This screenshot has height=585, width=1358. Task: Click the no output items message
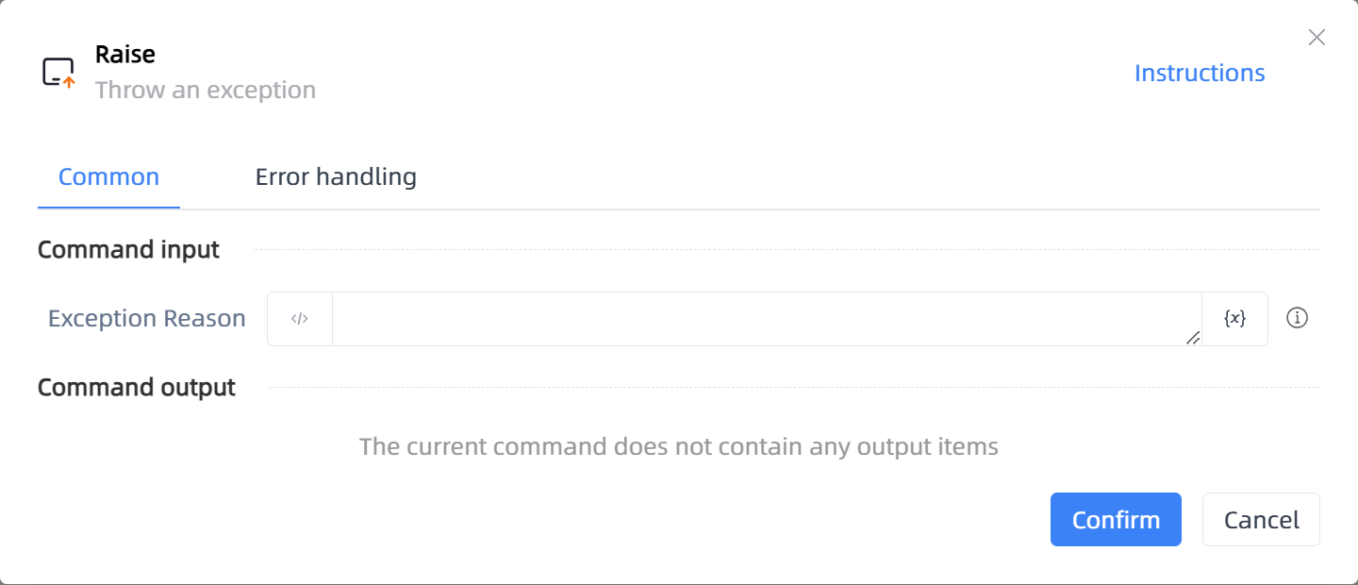coord(679,446)
